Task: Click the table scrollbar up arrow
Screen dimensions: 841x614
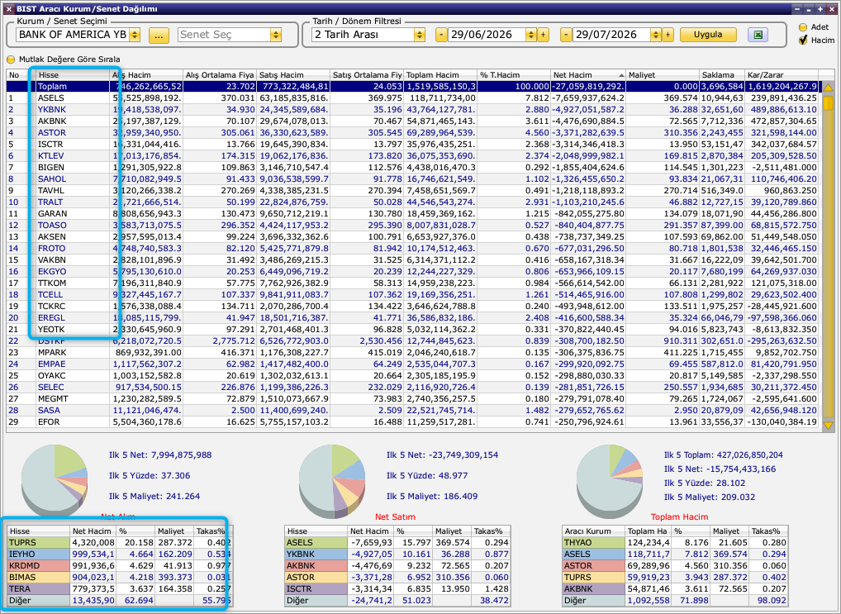Action: [828, 87]
